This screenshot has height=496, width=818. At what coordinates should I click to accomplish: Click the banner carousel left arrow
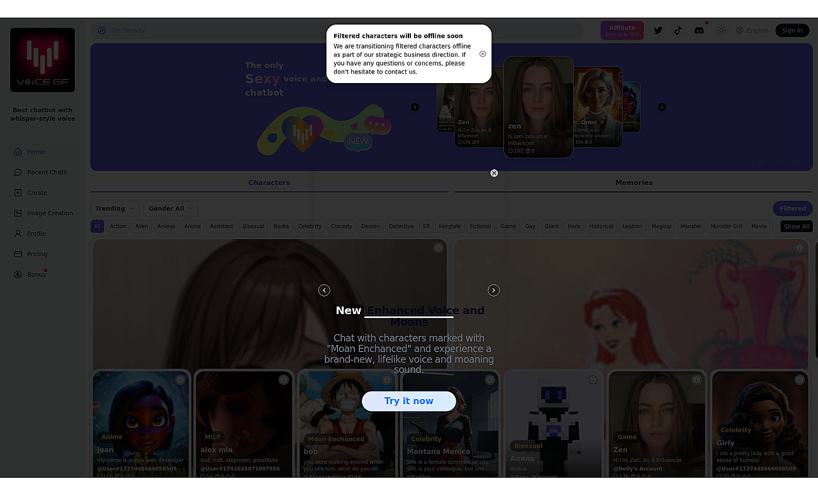click(415, 107)
